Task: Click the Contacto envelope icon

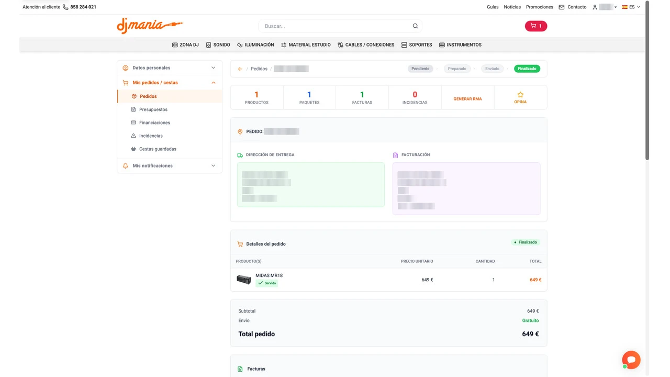Action: (562, 7)
